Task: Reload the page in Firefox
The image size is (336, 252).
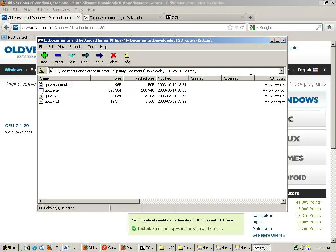Action: click(242, 27)
